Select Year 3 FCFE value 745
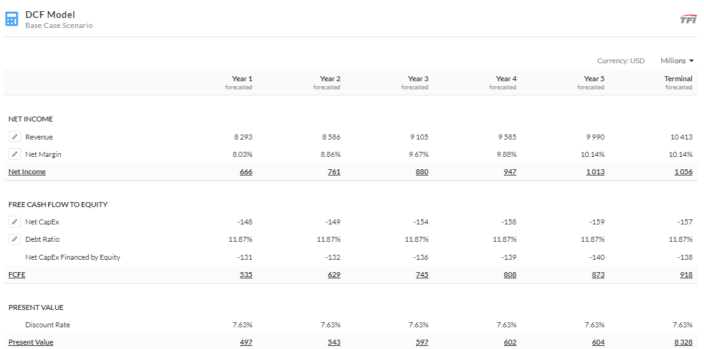704x349 pixels. click(x=422, y=275)
